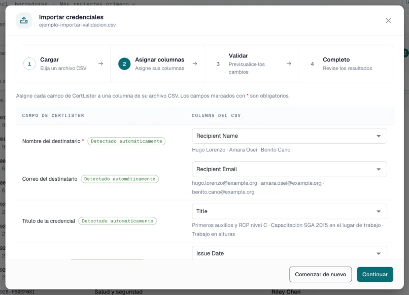
Task: Click the sample emails preview text
Action: click(x=258, y=187)
